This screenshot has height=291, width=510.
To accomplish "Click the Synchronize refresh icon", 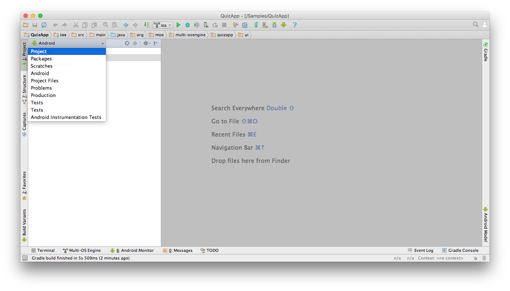I will [x=44, y=25].
